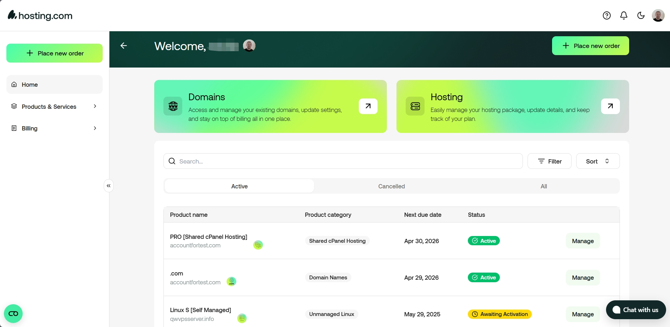This screenshot has width=670, height=327.
Task: Click the Shared cPanel Hosting category tag
Action: pyautogui.click(x=337, y=241)
